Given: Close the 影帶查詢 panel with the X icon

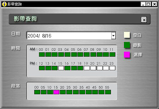Looking at the screenshot, I should coord(144,20).
